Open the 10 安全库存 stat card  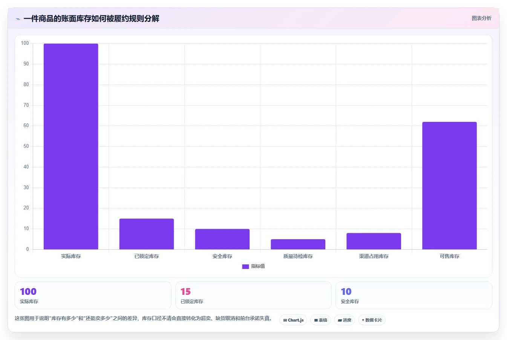tap(414, 295)
